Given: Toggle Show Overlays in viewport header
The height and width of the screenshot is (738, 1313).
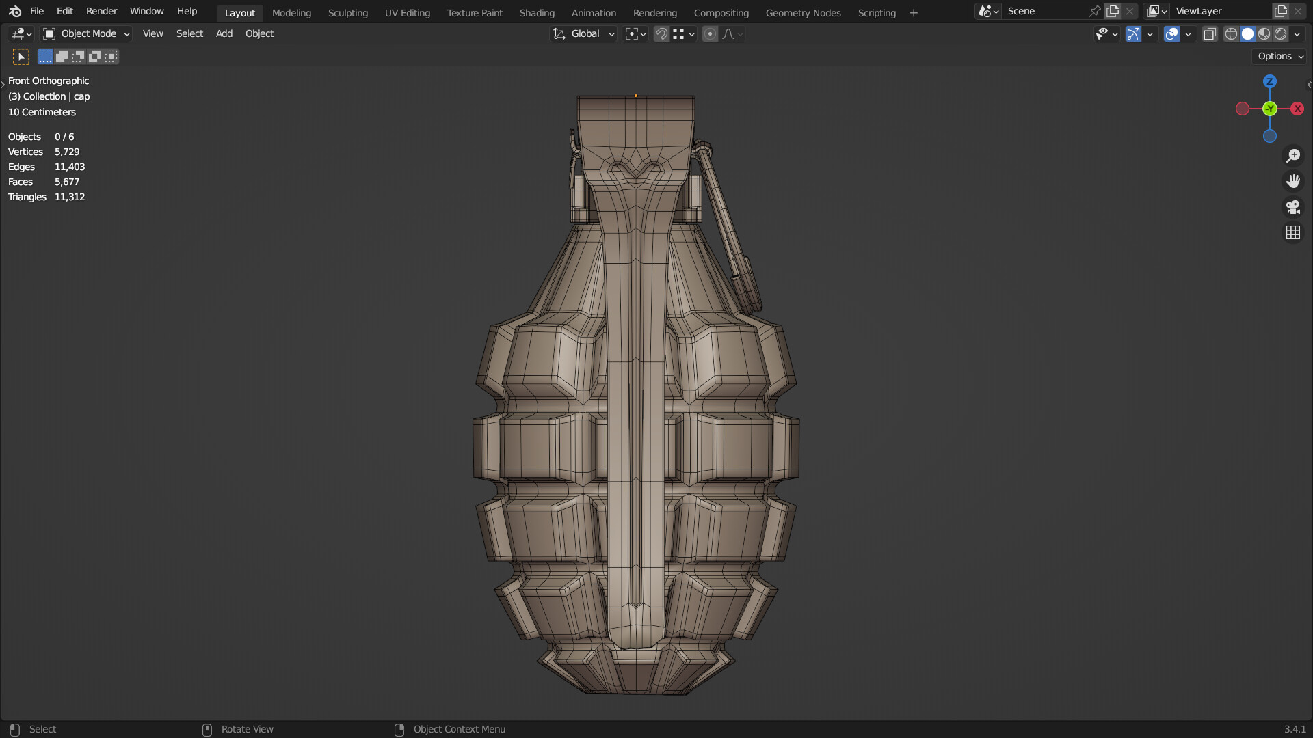Looking at the screenshot, I should coord(1172,33).
